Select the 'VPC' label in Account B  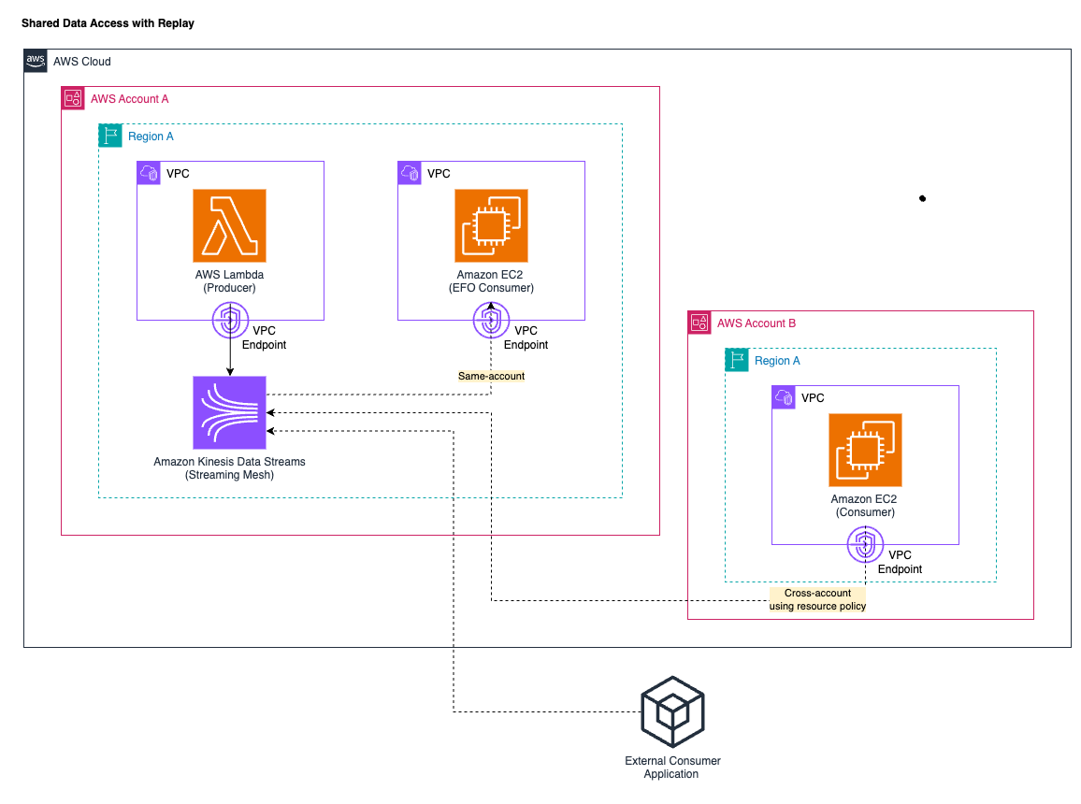point(813,398)
